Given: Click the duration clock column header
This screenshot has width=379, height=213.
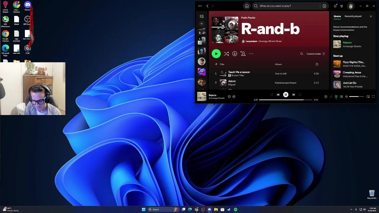Looking at the screenshot, I should point(317,64).
